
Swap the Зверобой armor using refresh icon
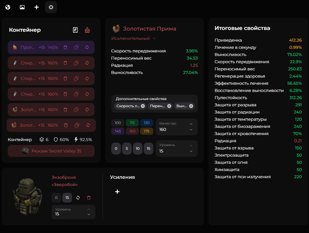tap(78, 198)
